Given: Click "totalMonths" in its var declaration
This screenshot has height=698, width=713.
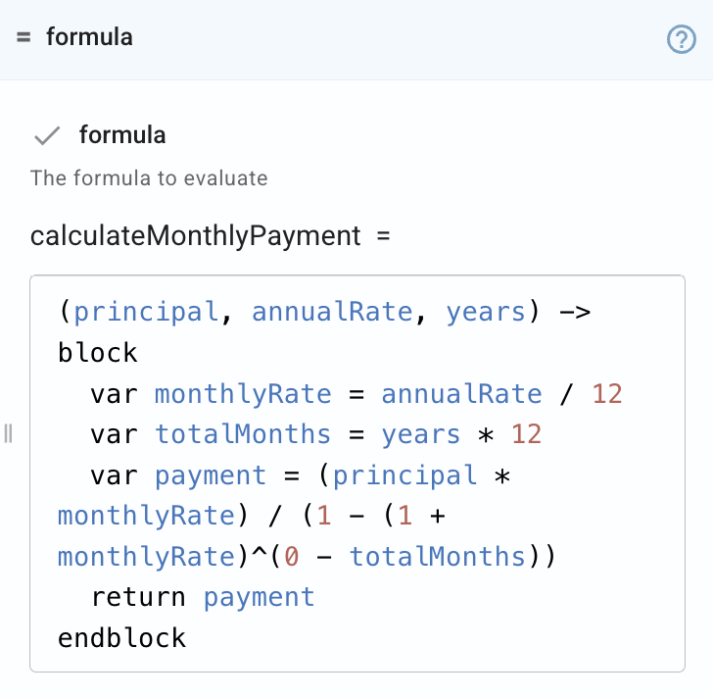Looking at the screenshot, I should 243,434.
